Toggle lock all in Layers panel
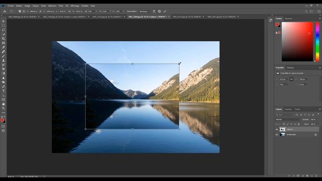Viewport: 322px width, 181px height. pyautogui.click(x=299, y=124)
